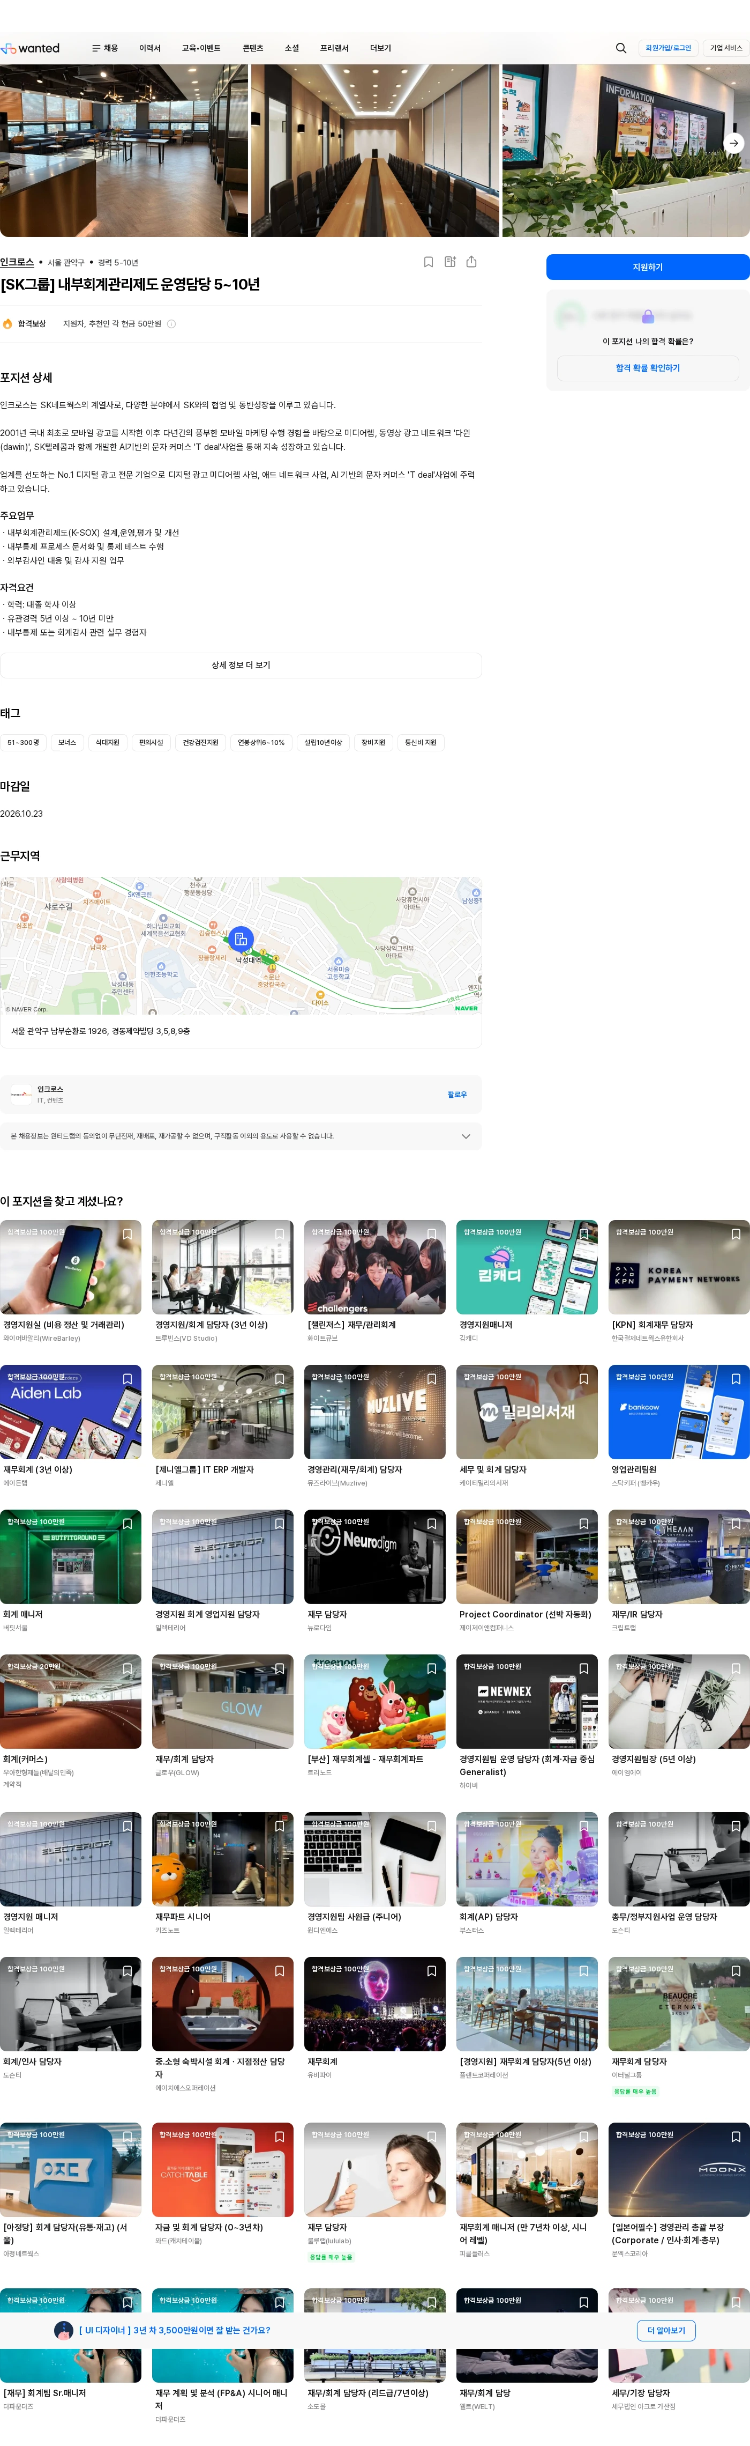This screenshot has width=750, height=2446.
Task: Click 더 알아보기 on the banner
Action: (665, 2330)
